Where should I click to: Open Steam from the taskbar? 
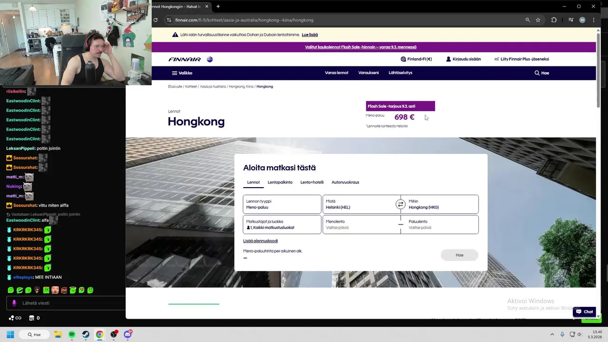85,334
